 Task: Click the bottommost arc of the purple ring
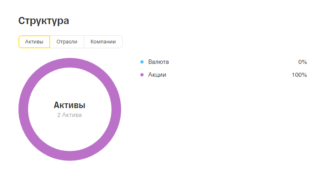pyautogui.click(x=70, y=156)
